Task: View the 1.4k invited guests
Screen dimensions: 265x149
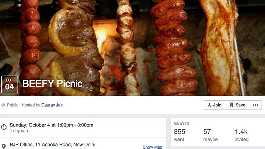Action: 241,135
